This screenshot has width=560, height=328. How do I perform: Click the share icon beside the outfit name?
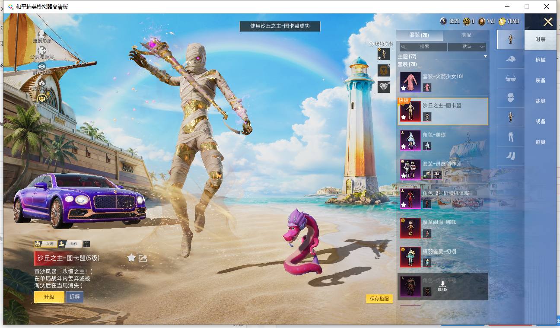(x=143, y=258)
